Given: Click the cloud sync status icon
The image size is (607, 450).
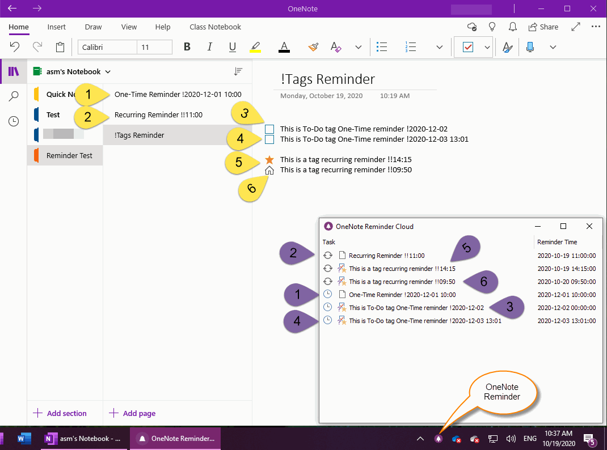Looking at the screenshot, I should tap(472, 27).
